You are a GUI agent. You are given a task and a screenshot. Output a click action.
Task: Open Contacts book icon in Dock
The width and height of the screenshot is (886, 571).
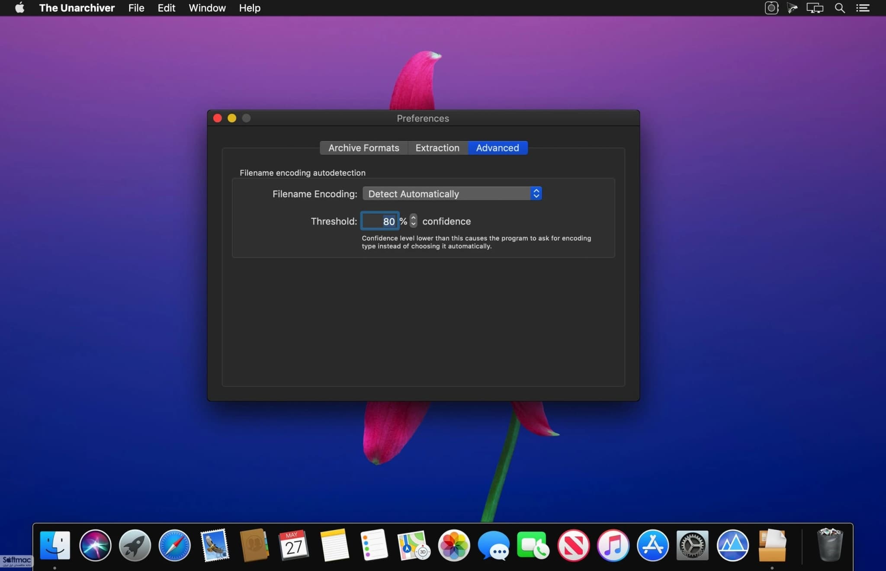(x=254, y=545)
